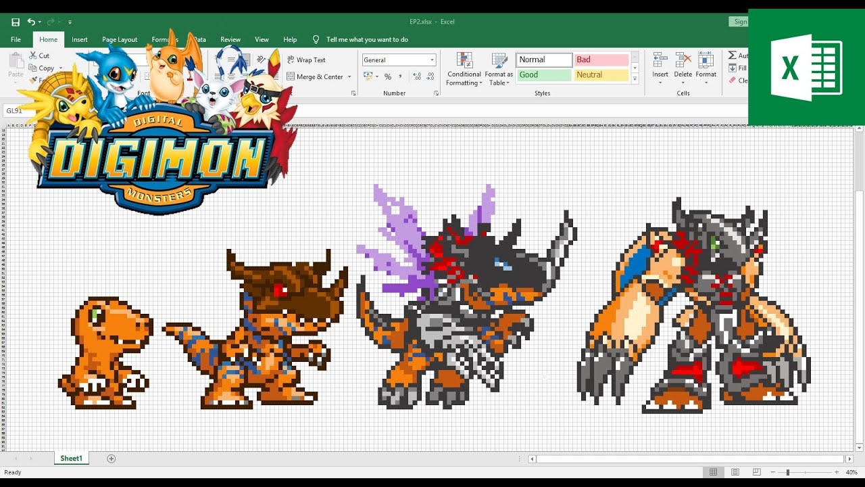The image size is (865, 487).
Task: Open the Merge & Center dropdown arrow
Action: [x=350, y=77]
